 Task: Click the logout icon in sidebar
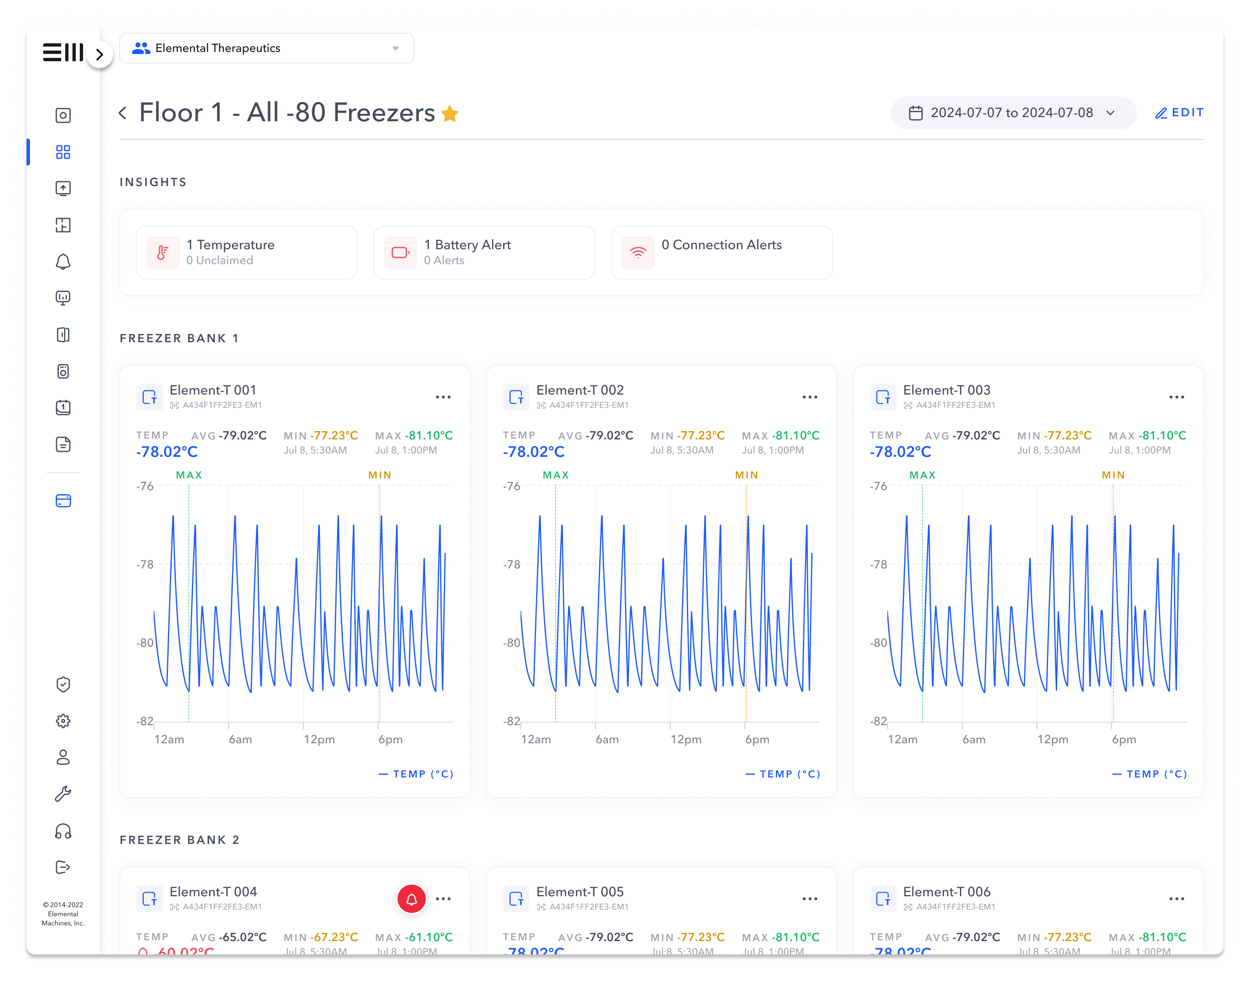click(x=63, y=867)
